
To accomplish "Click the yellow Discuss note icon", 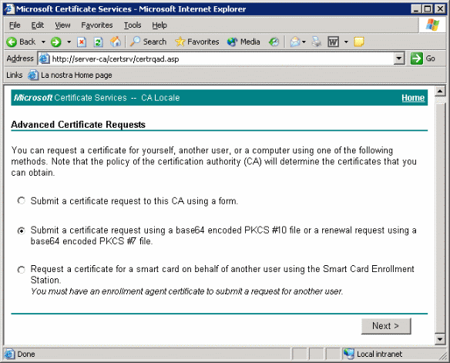I will tap(359, 42).
